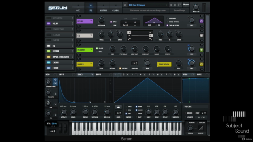The image size is (253, 142).
Task: Select the EQ left peak shape icon
Action: pyautogui.click(x=129, y=36)
